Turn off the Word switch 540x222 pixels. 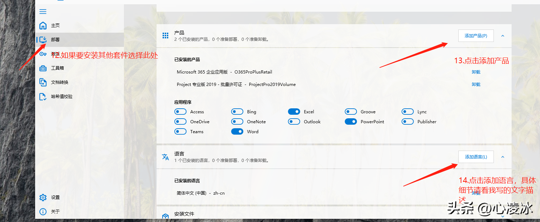(x=237, y=132)
